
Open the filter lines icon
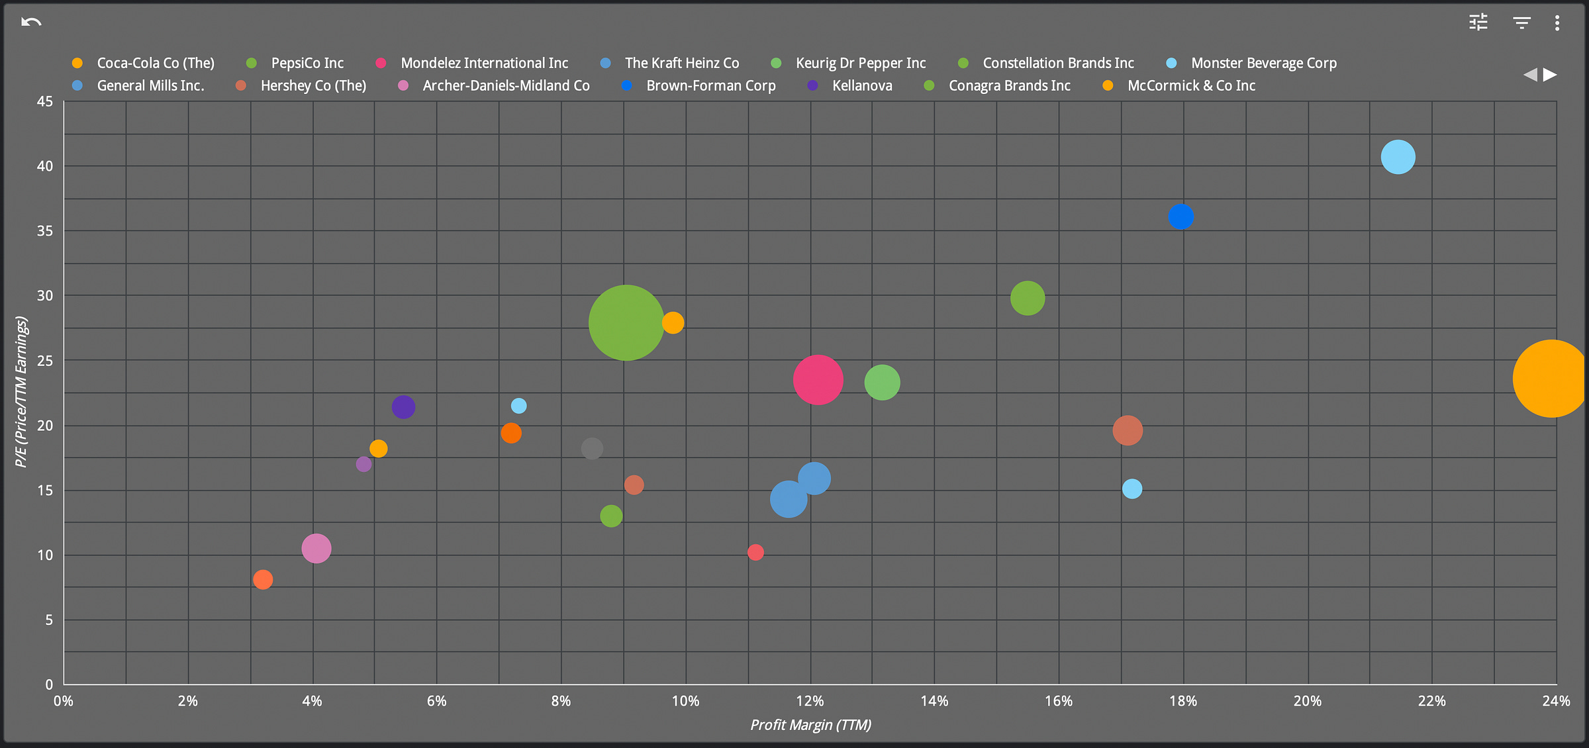point(1521,23)
